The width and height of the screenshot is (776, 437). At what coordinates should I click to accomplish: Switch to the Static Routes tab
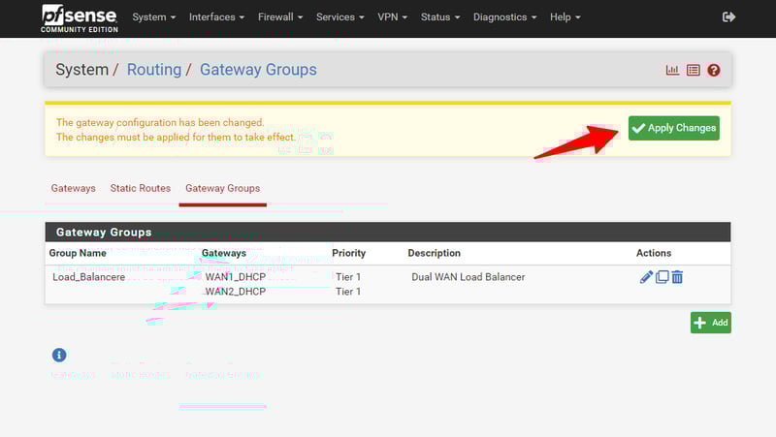[x=140, y=188]
